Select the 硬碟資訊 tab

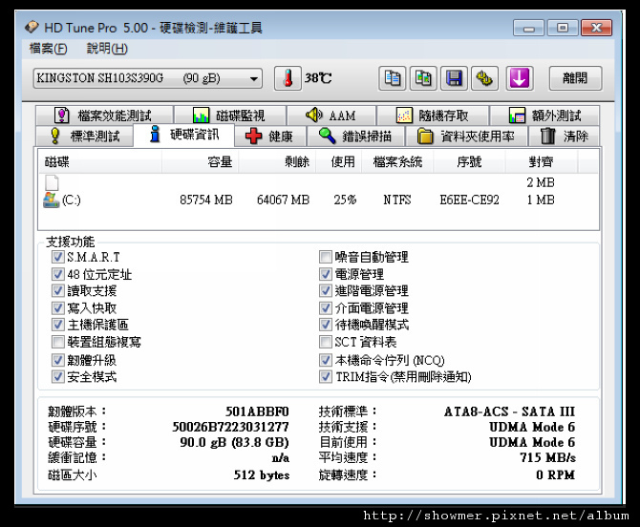pyautogui.click(x=184, y=135)
